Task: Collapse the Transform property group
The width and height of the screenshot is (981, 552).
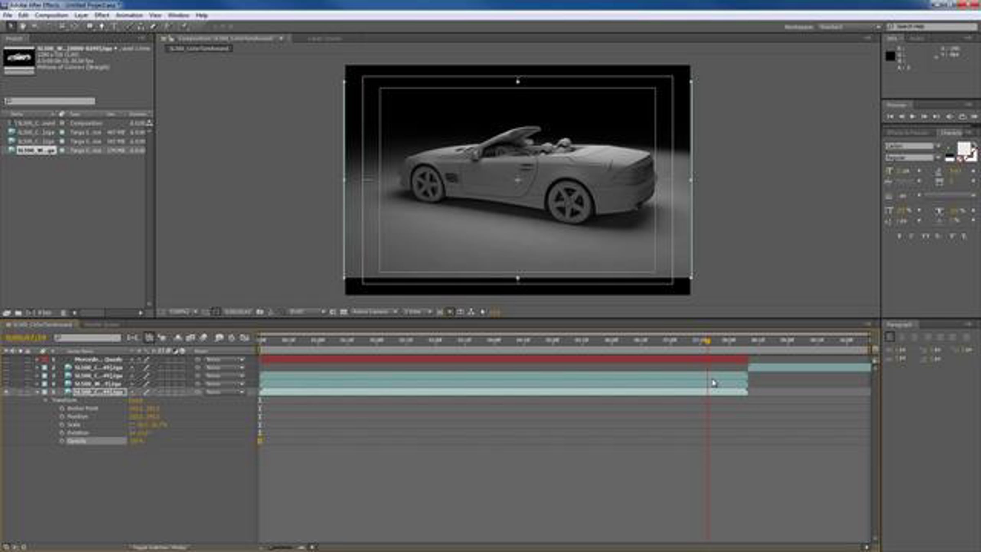Action: tap(45, 400)
